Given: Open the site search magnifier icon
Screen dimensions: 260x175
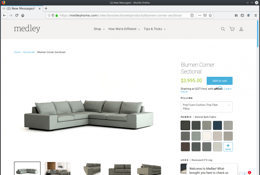Looking at the screenshot, I should (223, 29).
